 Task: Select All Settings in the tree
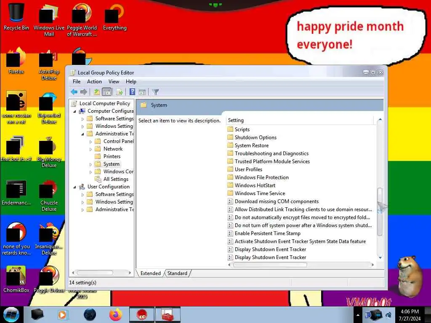coord(116,179)
